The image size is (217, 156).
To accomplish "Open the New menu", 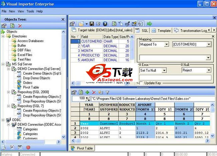I will tap(12, 11).
